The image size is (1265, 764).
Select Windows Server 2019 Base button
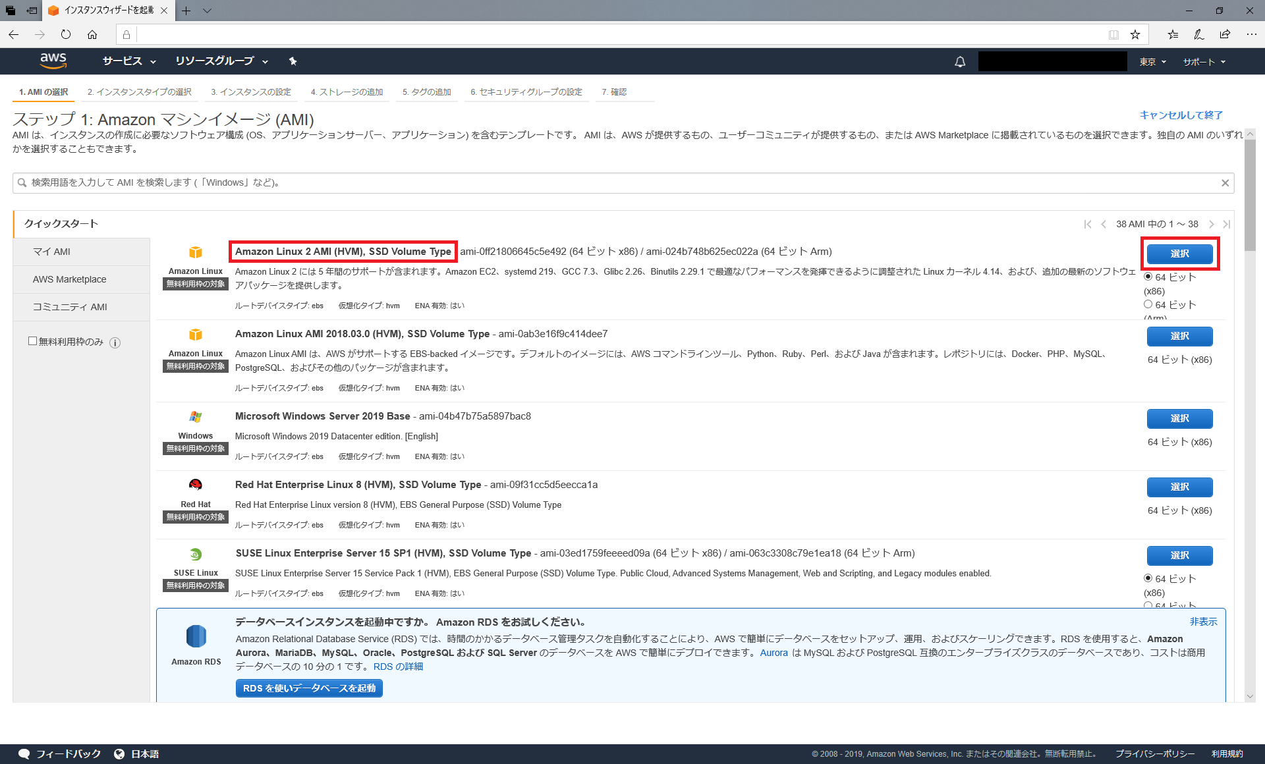(1179, 418)
